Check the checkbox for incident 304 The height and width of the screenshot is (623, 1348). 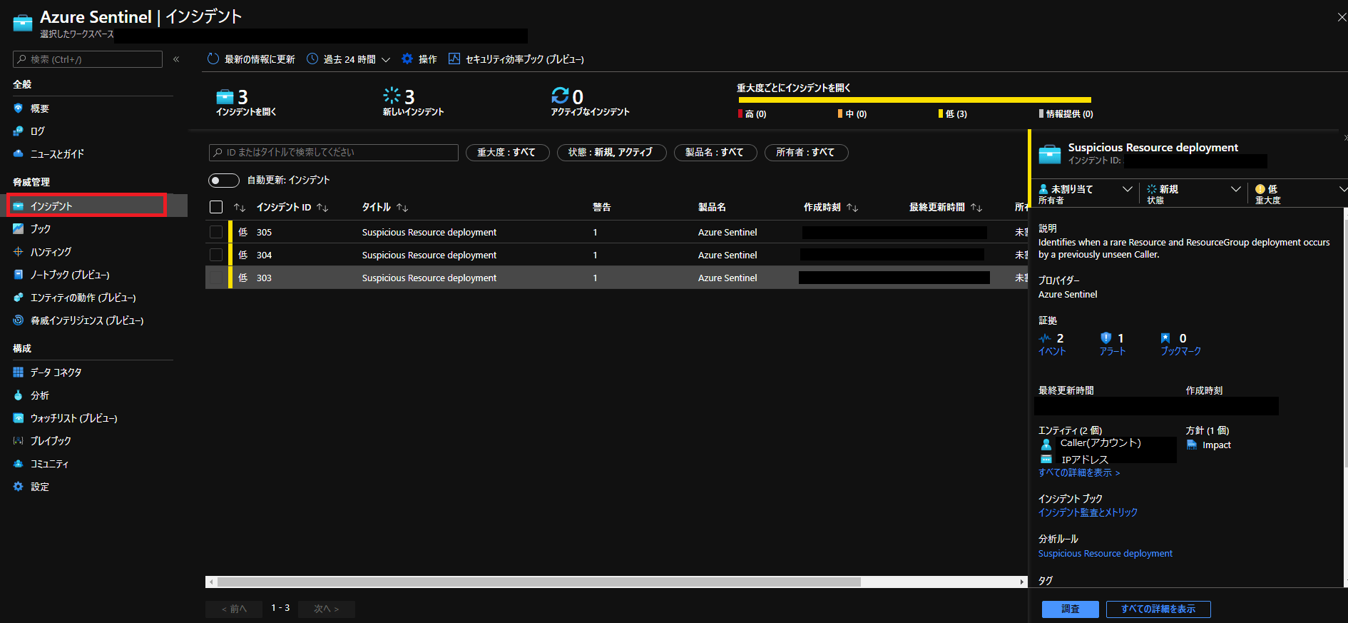[216, 255]
